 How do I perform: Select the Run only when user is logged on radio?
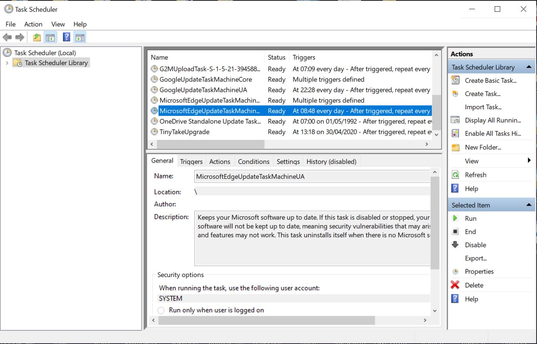(x=161, y=310)
